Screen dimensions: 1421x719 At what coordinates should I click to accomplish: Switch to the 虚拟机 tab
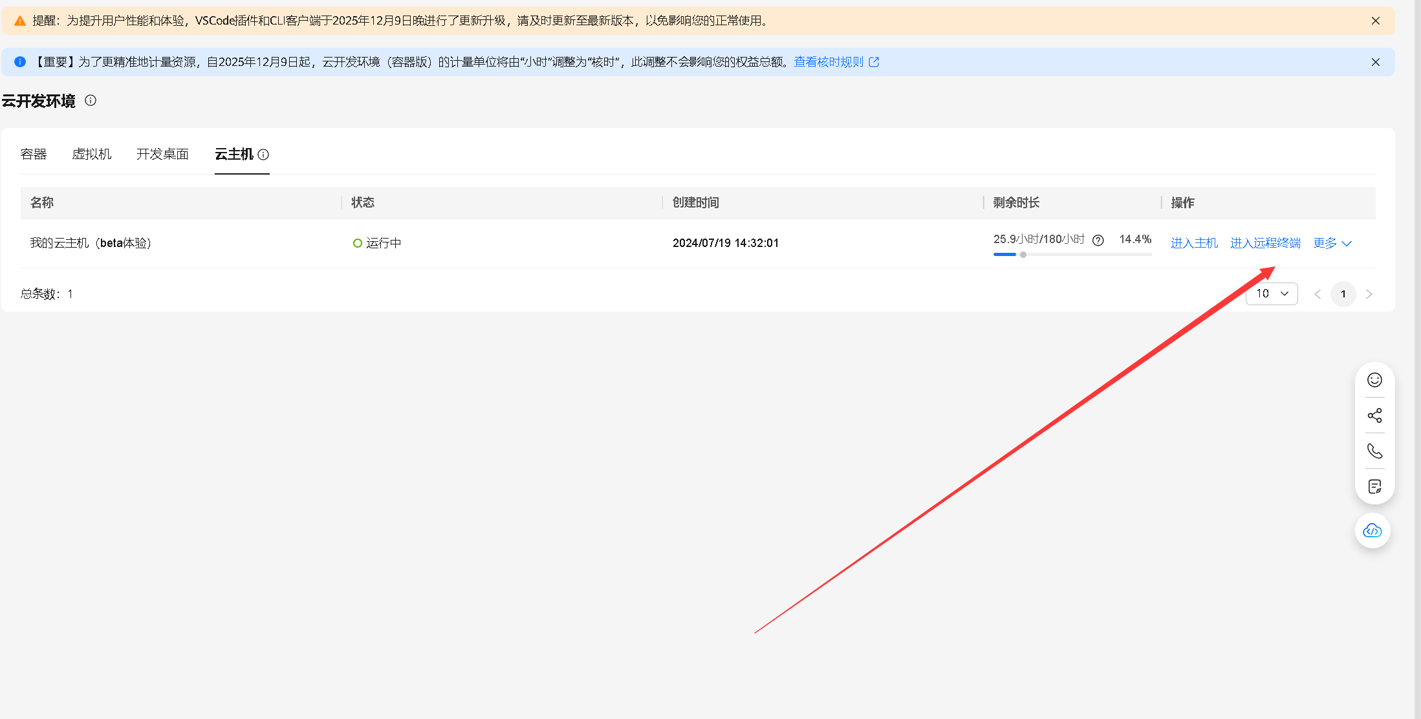pyautogui.click(x=91, y=154)
